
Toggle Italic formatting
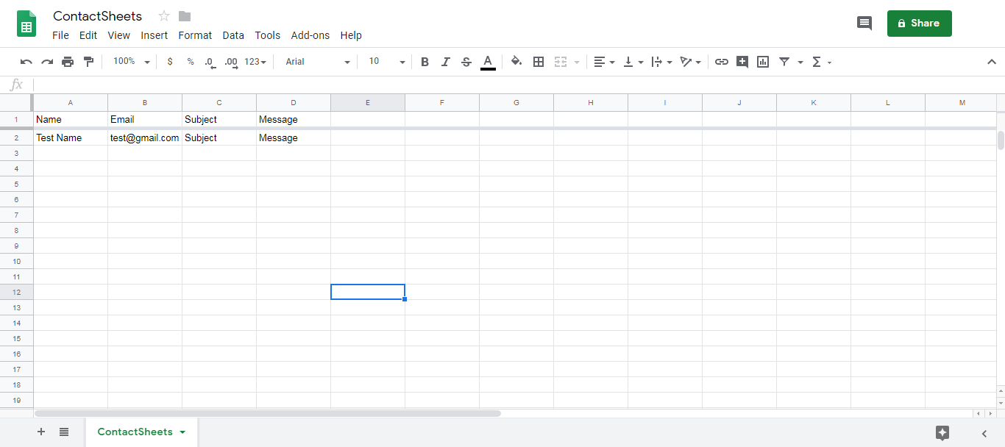pyautogui.click(x=445, y=62)
